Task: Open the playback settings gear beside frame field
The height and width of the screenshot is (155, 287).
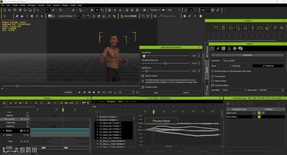Action: [x=137, y=92]
